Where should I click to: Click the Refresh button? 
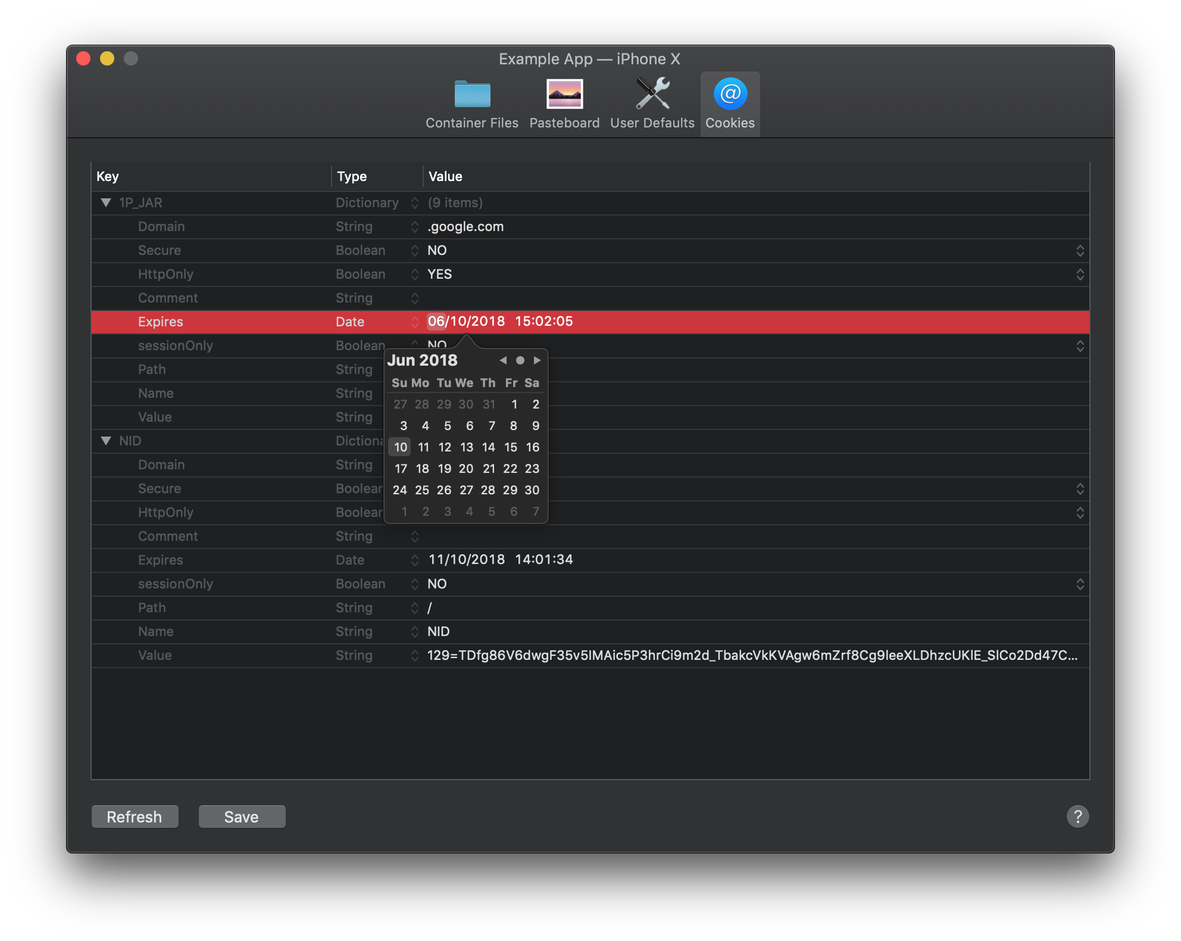[x=135, y=817]
